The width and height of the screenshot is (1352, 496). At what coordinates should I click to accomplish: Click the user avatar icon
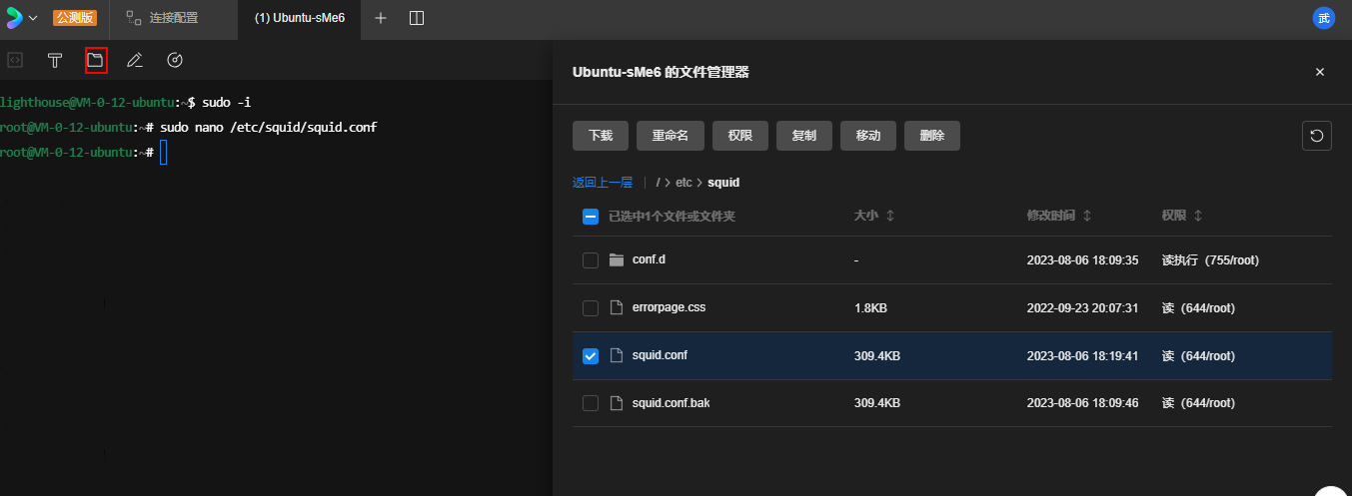click(1323, 18)
